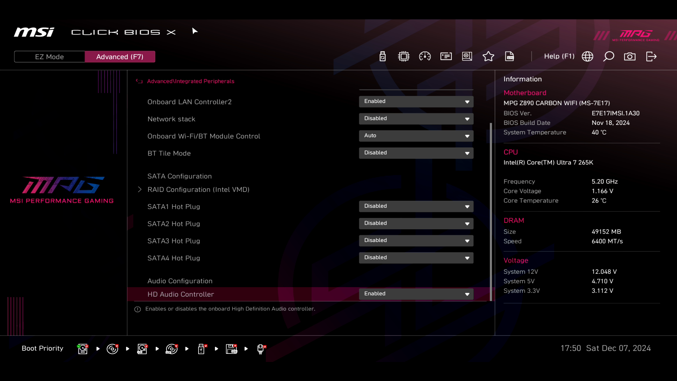Change language with the globe icon

587,56
